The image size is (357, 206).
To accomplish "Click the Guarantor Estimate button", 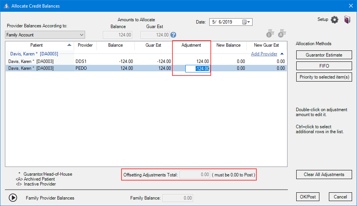I will point(324,55).
